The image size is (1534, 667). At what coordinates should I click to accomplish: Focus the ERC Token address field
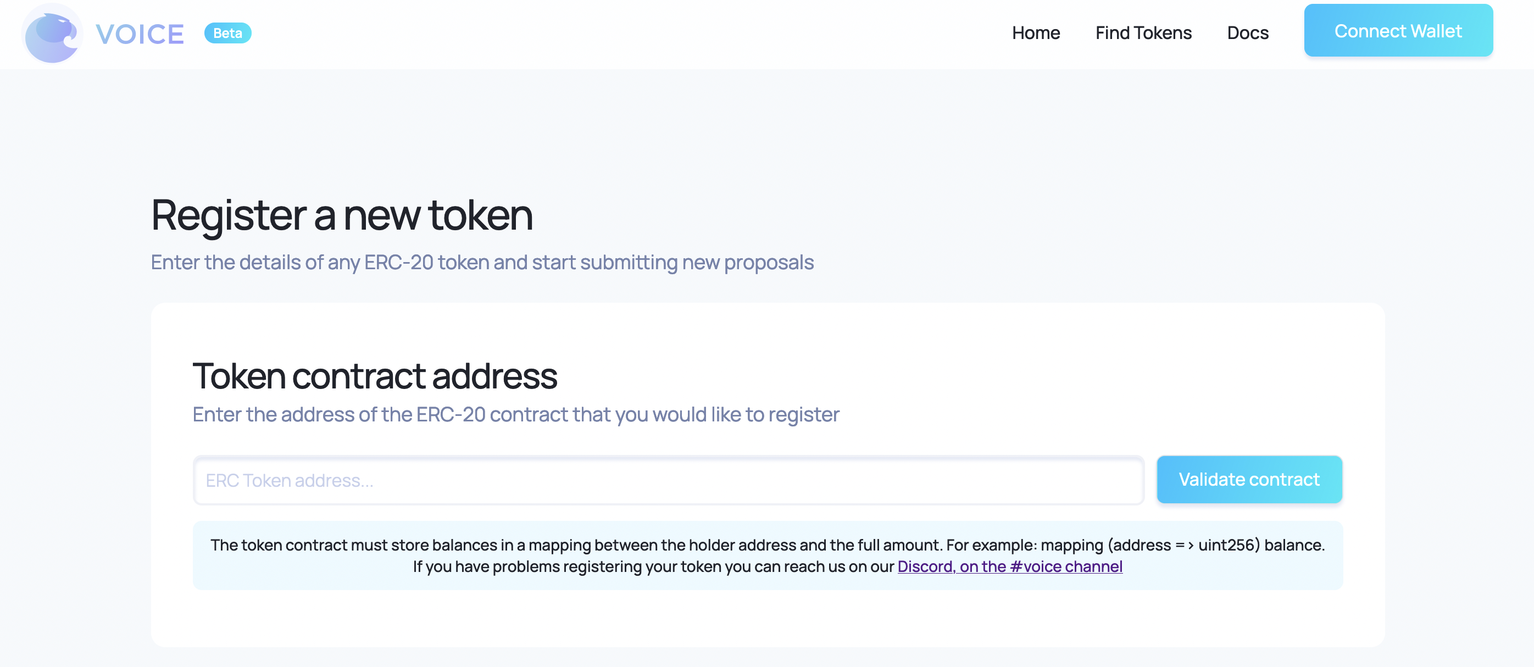tap(668, 480)
